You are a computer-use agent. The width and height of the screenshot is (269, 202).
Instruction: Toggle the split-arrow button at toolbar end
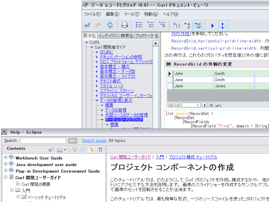point(223,25)
